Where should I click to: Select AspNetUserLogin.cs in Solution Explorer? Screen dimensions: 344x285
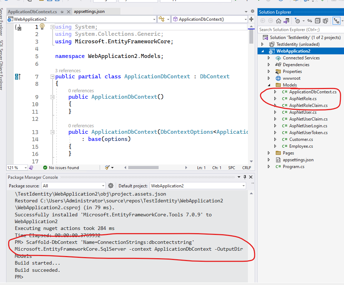pyautogui.click(x=308, y=126)
